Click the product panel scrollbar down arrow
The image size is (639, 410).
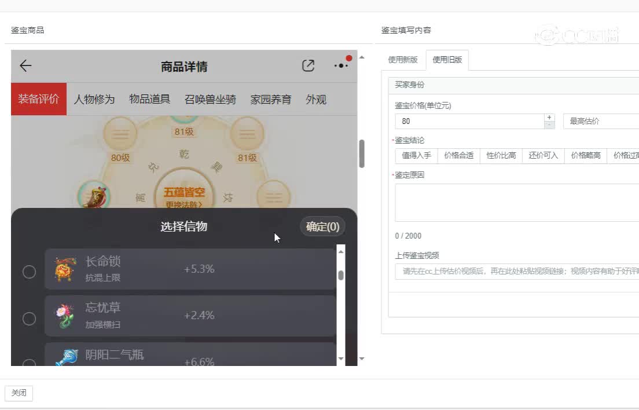tap(362, 358)
